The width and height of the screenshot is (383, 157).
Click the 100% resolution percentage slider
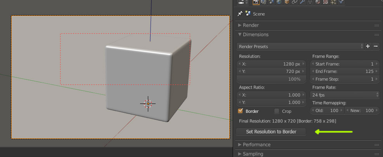point(271,79)
